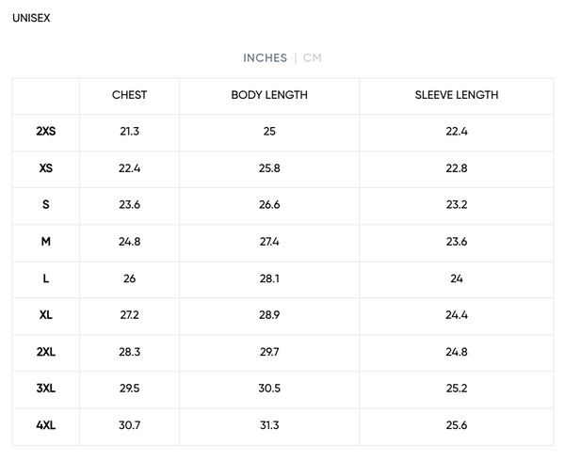The image size is (565, 461).
Task: Click the L body length value 28.1
Action: [269, 278]
